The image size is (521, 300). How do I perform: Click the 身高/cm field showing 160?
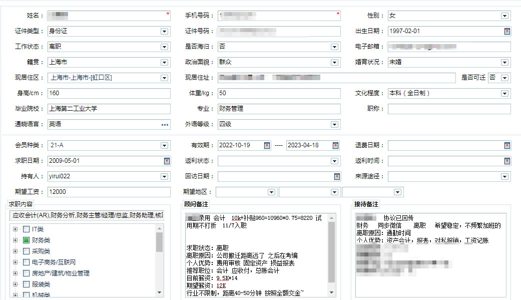[x=109, y=93]
